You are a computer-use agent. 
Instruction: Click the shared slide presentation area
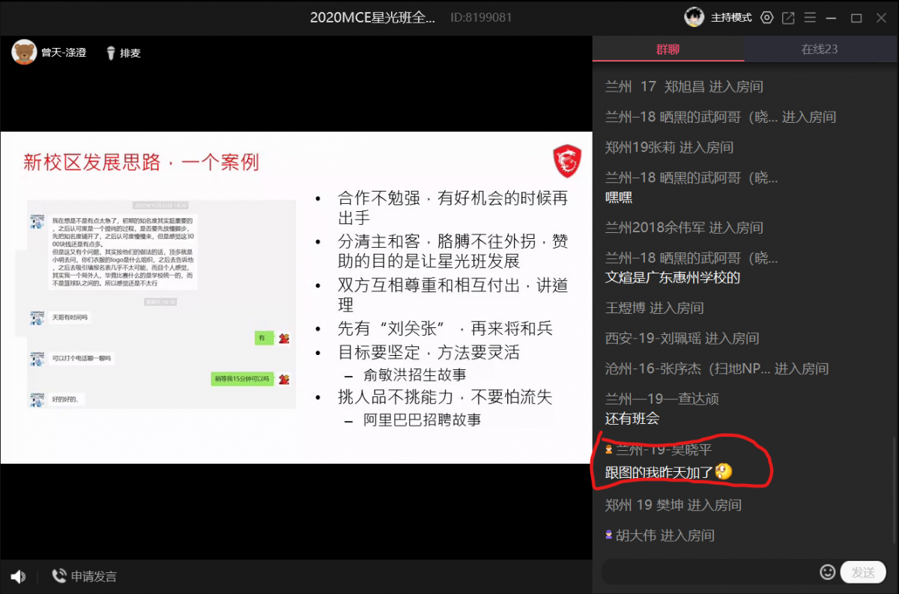tap(296, 297)
